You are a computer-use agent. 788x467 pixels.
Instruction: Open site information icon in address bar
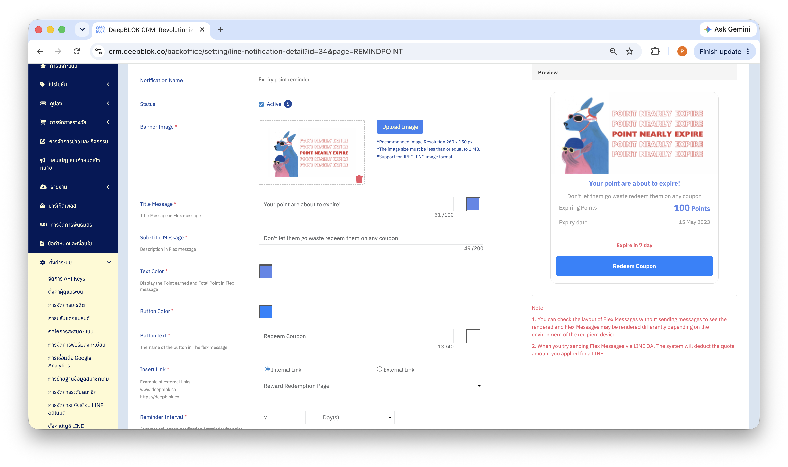[x=98, y=51]
